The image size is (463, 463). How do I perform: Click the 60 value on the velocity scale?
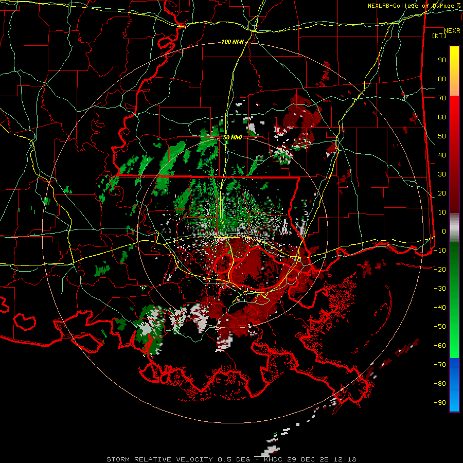click(x=442, y=117)
